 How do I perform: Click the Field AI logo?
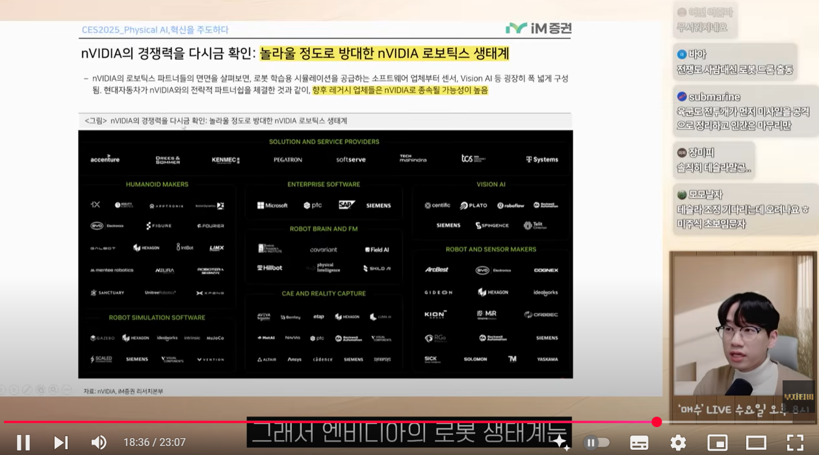(x=377, y=249)
